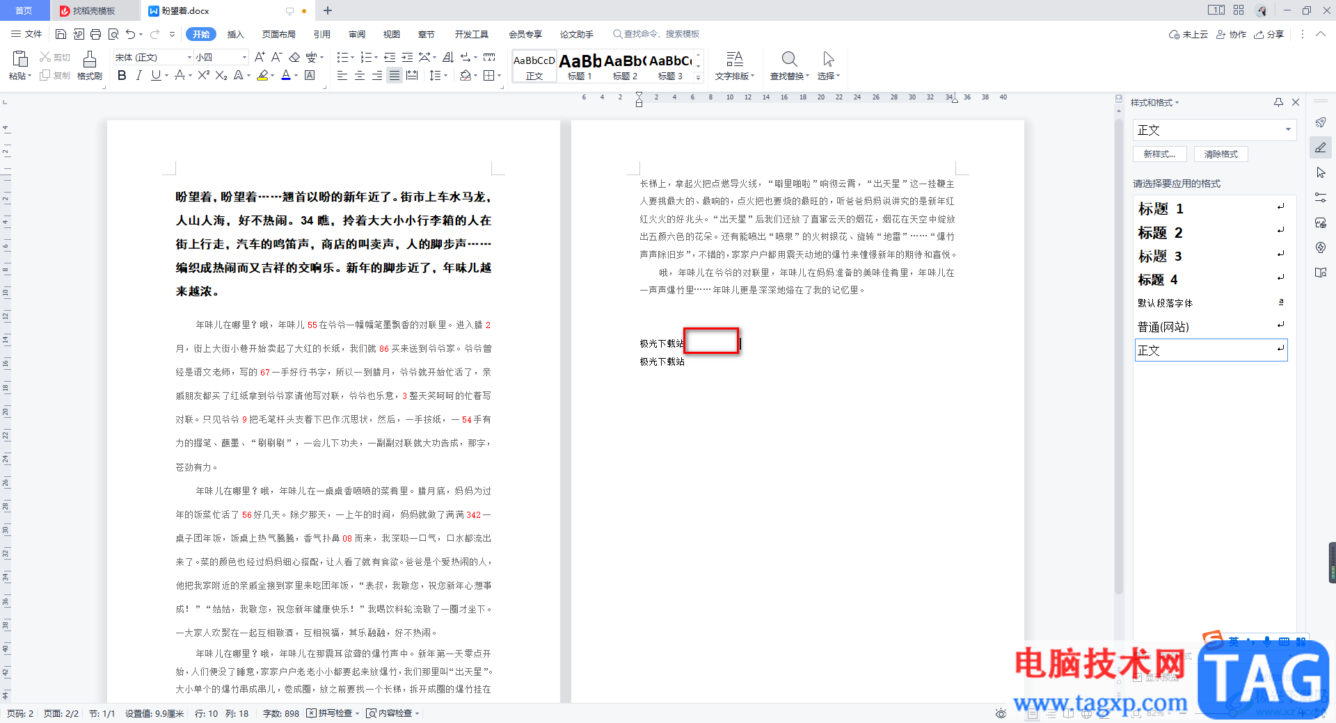The width and height of the screenshot is (1336, 723).
Task: Click the Undo arrow icon
Action: pos(130,34)
